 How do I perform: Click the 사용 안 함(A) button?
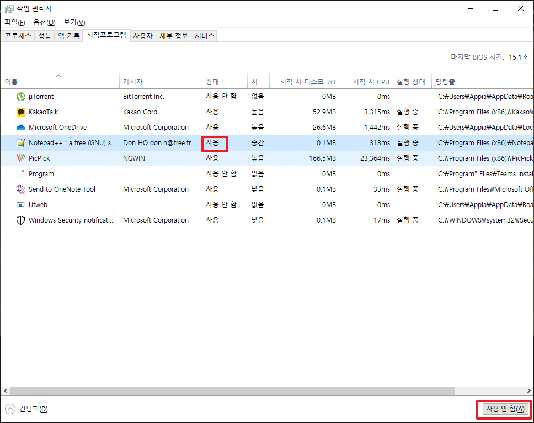(505, 409)
